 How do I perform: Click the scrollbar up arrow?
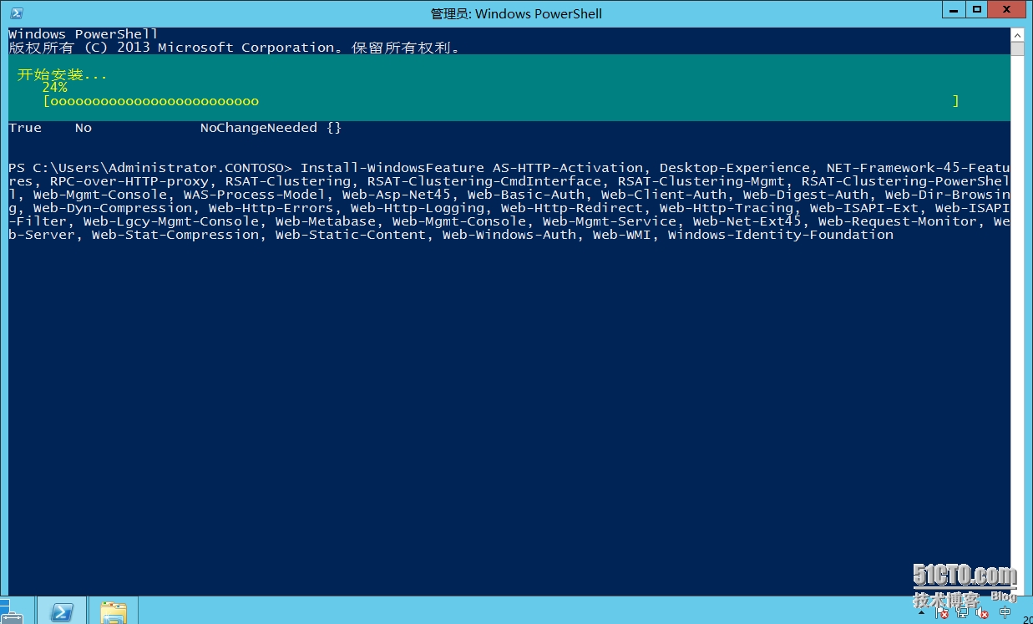pos(1016,35)
